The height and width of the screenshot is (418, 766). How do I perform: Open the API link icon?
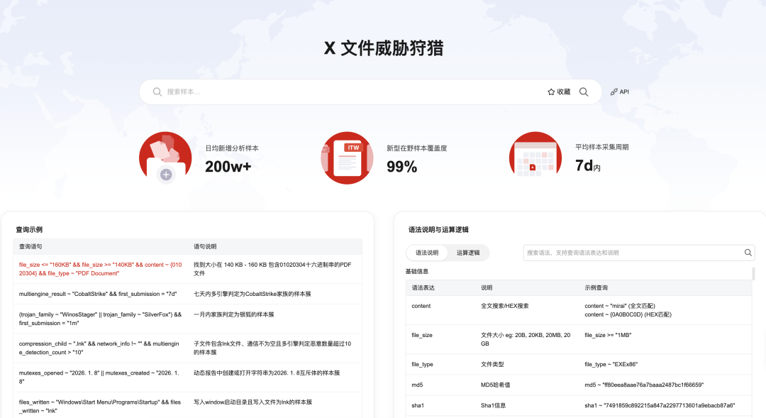click(614, 92)
